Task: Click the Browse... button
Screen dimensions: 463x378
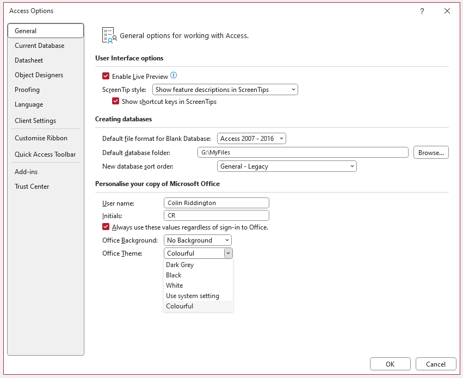Action: pyautogui.click(x=431, y=153)
